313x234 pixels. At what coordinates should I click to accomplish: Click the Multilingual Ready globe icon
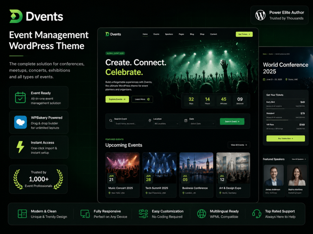click(x=202, y=214)
